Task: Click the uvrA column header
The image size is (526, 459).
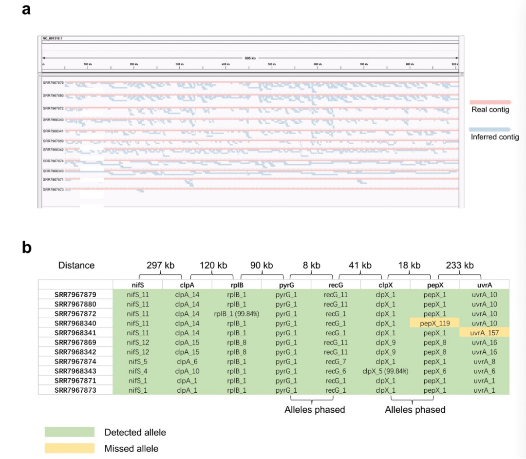Action: (x=485, y=285)
